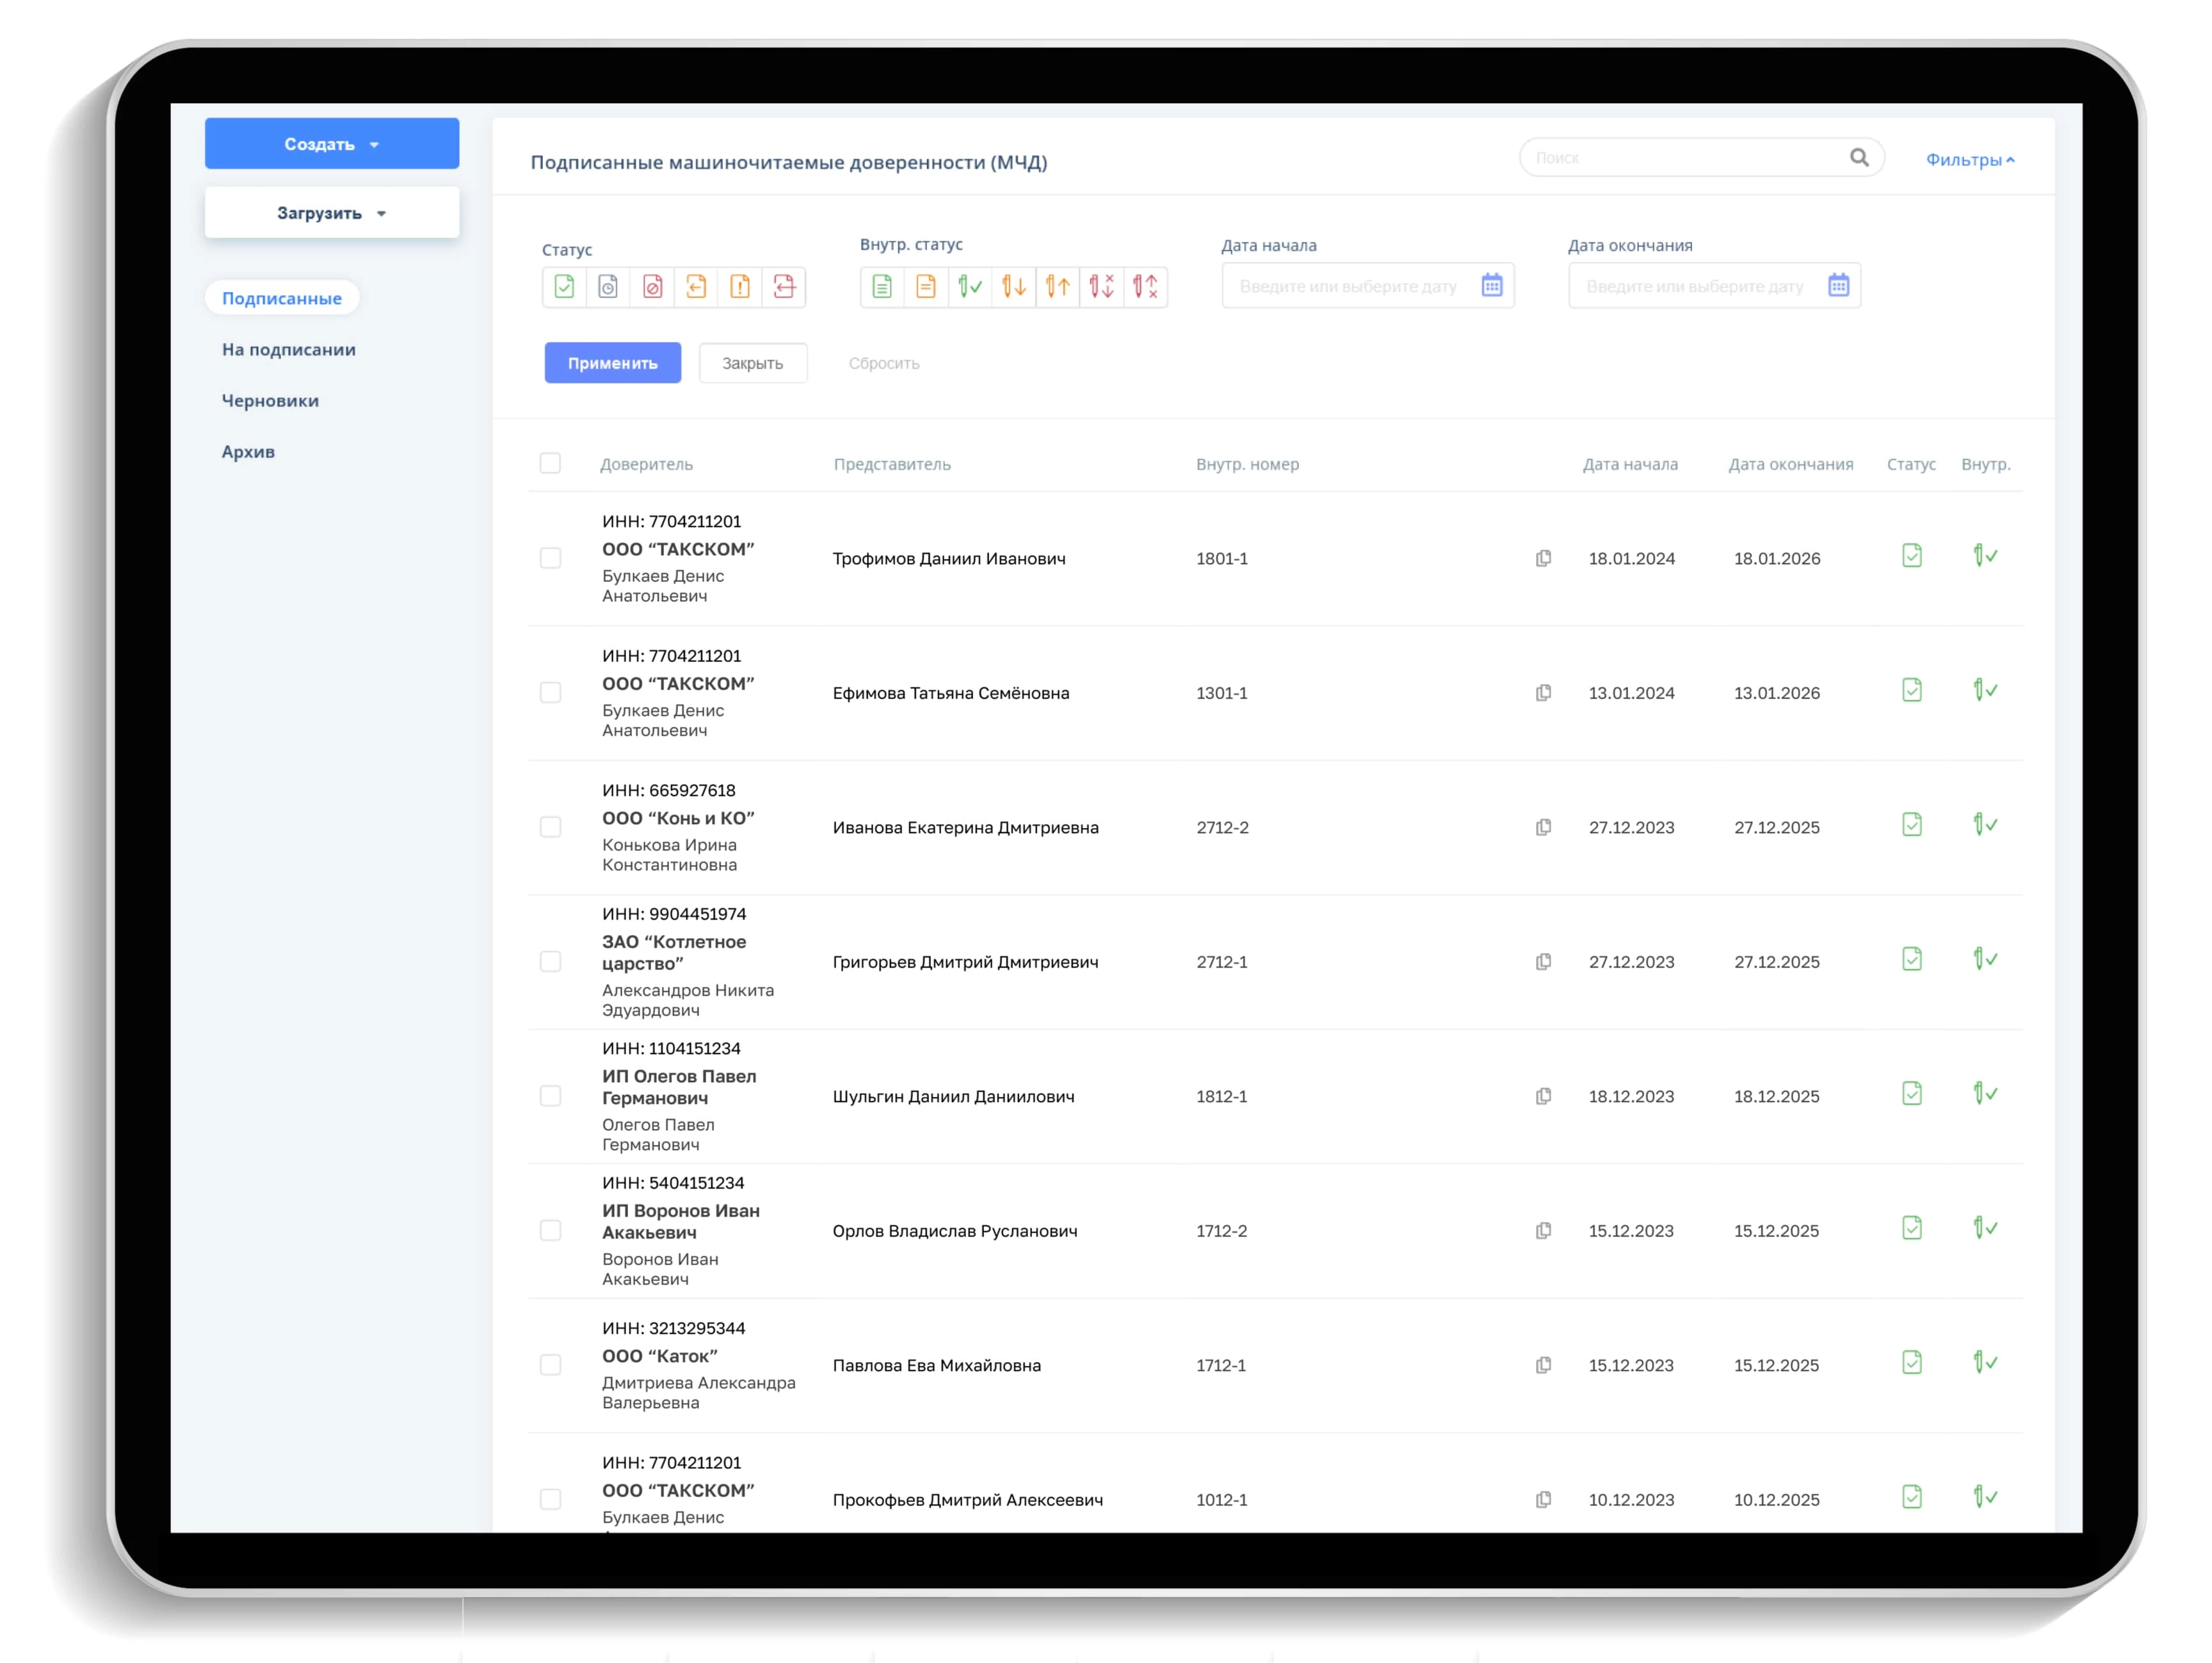This screenshot has width=2212, height=1663.
Task: Select green checkmark document status filter
Action: pos(564,287)
